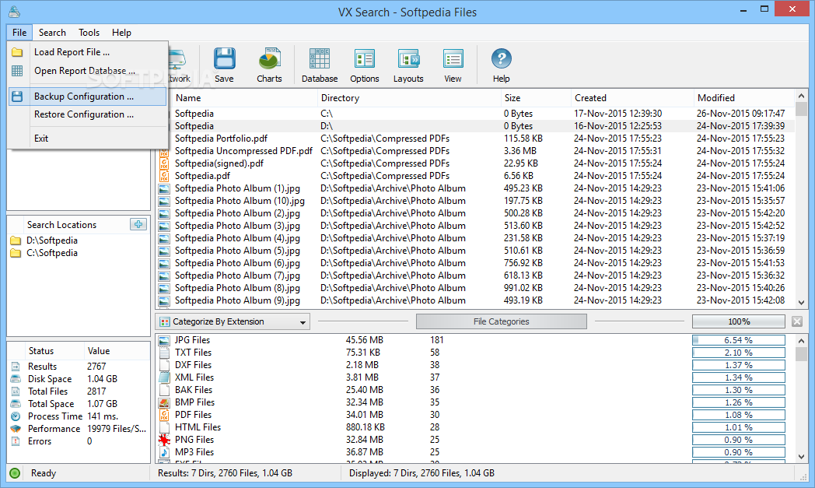This screenshot has height=488, width=815.
Task: Select Softpedia Photo Album (10).jpg row
Action: coord(475,201)
